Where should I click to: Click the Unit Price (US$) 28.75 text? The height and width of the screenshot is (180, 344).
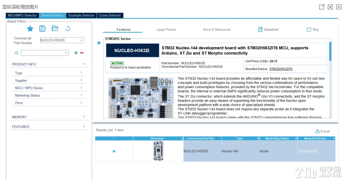pyautogui.click(x=261, y=61)
